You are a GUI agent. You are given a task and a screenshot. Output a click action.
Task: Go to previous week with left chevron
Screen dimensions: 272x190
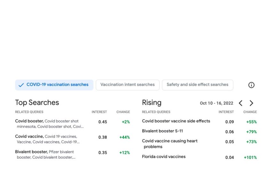coord(240,103)
